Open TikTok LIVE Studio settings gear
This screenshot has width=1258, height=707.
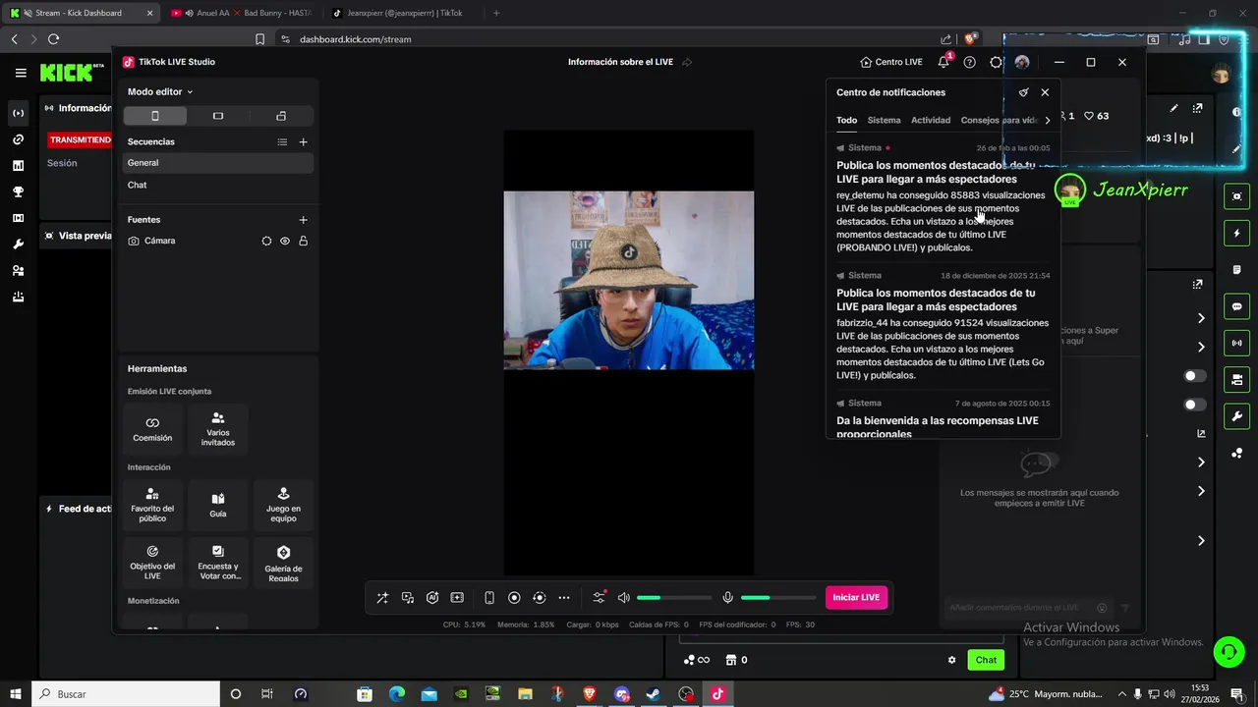[x=996, y=62]
